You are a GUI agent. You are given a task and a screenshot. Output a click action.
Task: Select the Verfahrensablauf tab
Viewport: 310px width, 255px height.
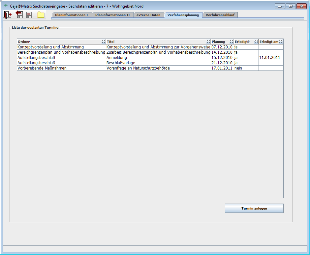pyautogui.click(x=220, y=15)
